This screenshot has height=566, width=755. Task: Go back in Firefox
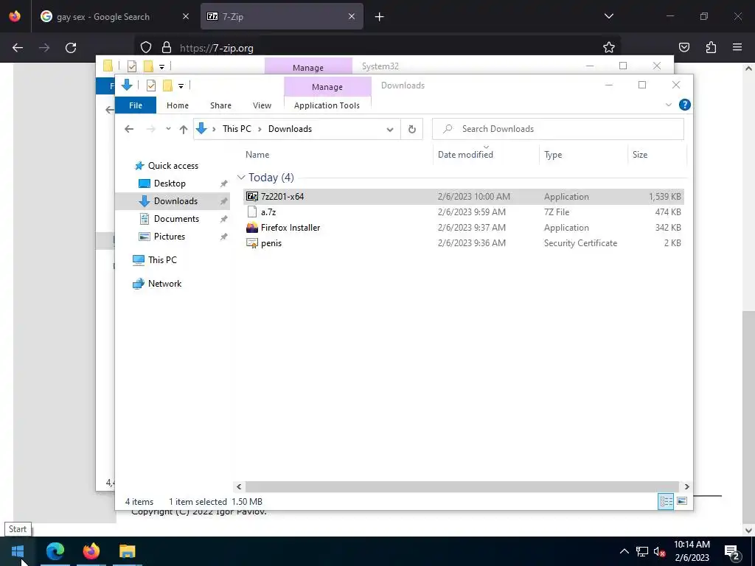(18, 48)
